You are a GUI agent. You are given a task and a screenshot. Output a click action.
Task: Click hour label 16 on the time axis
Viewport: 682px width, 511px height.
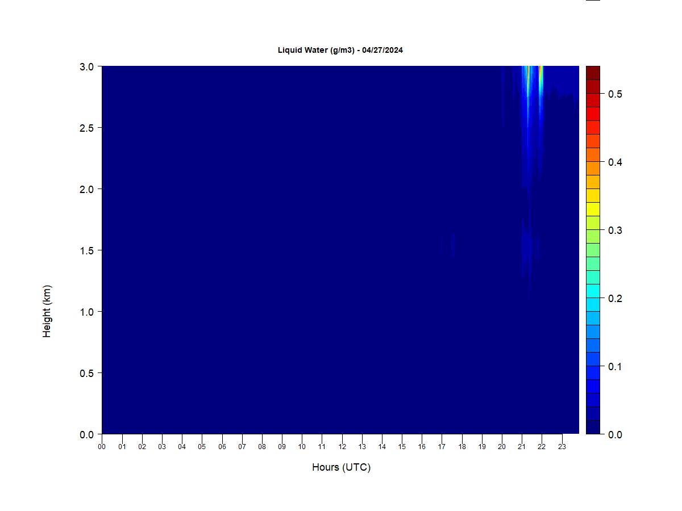pos(422,447)
